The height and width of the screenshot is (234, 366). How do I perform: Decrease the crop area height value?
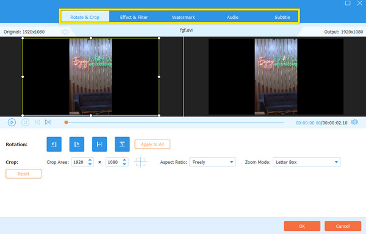pyautogui.click(x=124, y=165)
